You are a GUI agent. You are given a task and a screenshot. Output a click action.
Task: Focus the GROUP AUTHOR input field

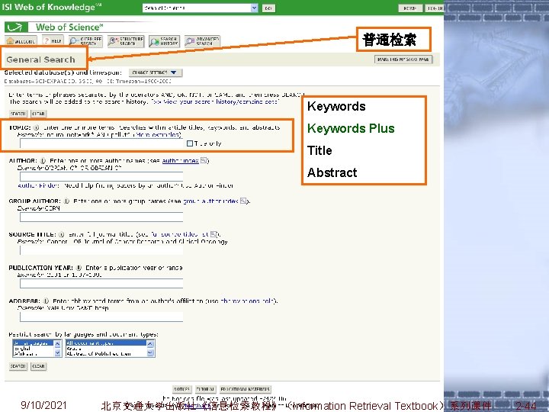click(x=101, y=217)
